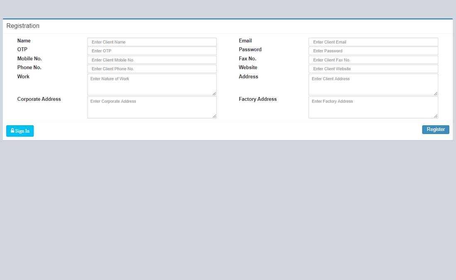The width and height of the screenshot is (456, 280).
Task: Click the Enter OTP field
Action: point(152,51)
